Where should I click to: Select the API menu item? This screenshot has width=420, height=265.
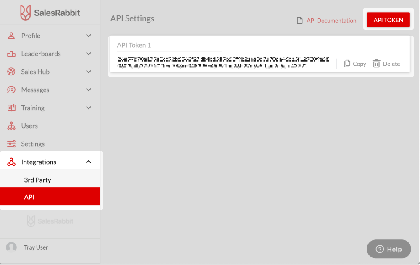click(x=29, y=197)
